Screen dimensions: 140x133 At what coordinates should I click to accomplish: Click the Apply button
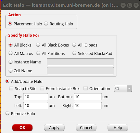coord(54,128)
